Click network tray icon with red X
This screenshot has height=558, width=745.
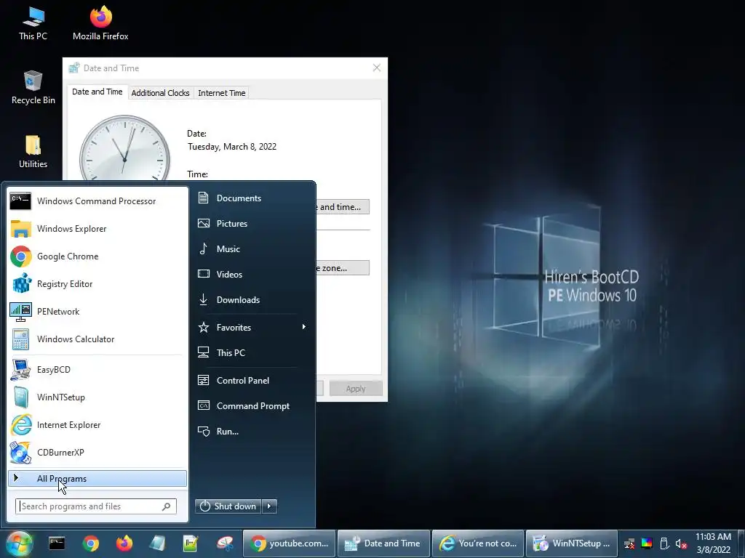pos(629,543)
